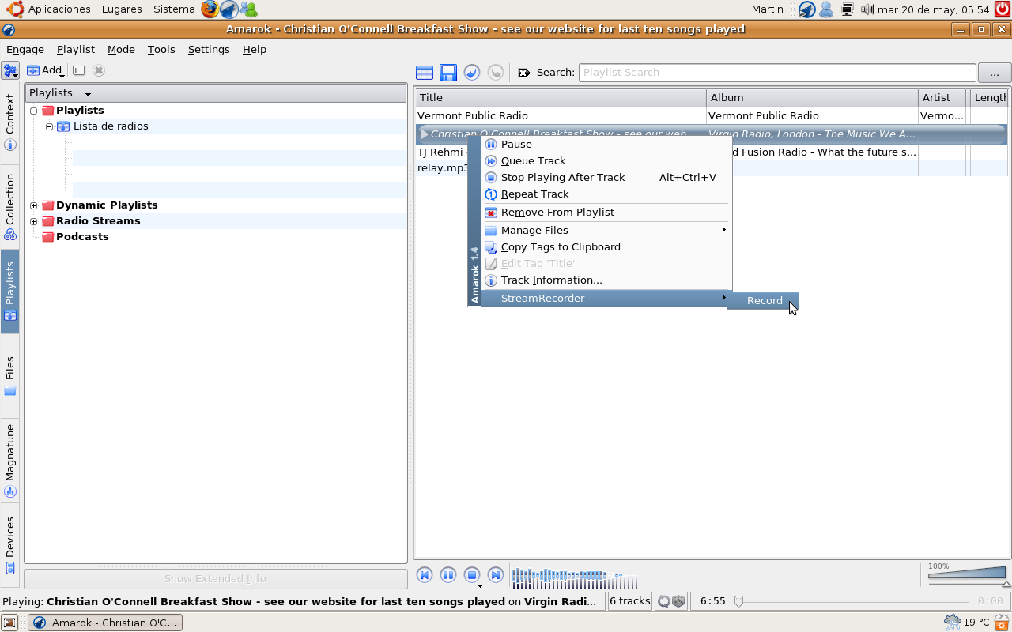Click the spectrum analyzer visualization

click(x=575, y=578)
